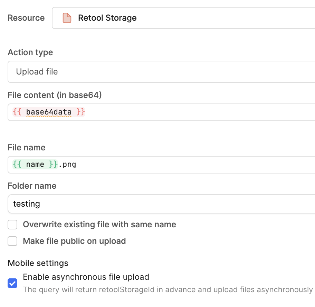Click the Make file public label text
Screen dimensions: 315x307
point(74,241)
